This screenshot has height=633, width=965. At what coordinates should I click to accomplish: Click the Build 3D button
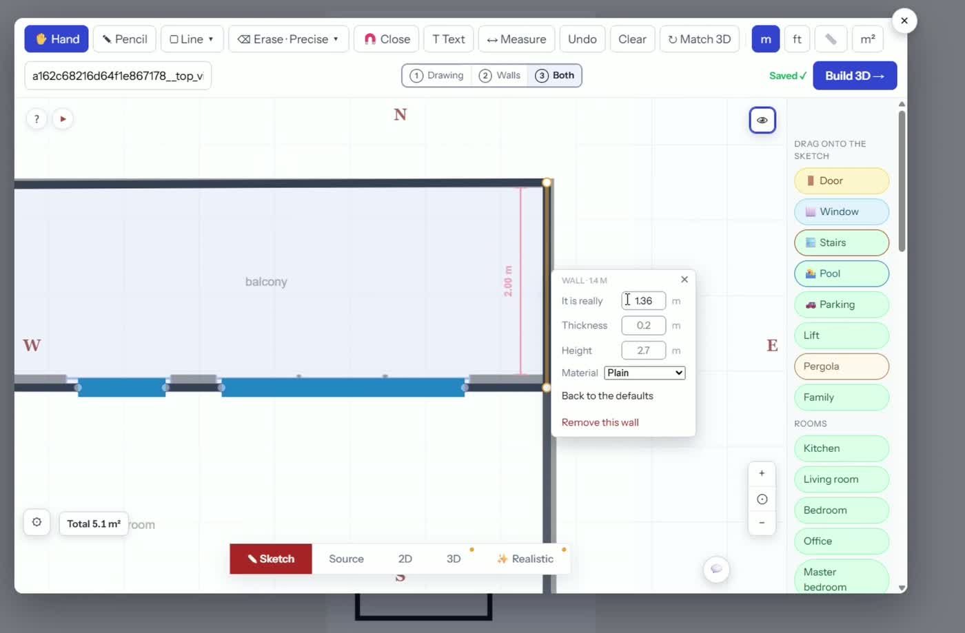pyautogui.click(x=855, y=76)
